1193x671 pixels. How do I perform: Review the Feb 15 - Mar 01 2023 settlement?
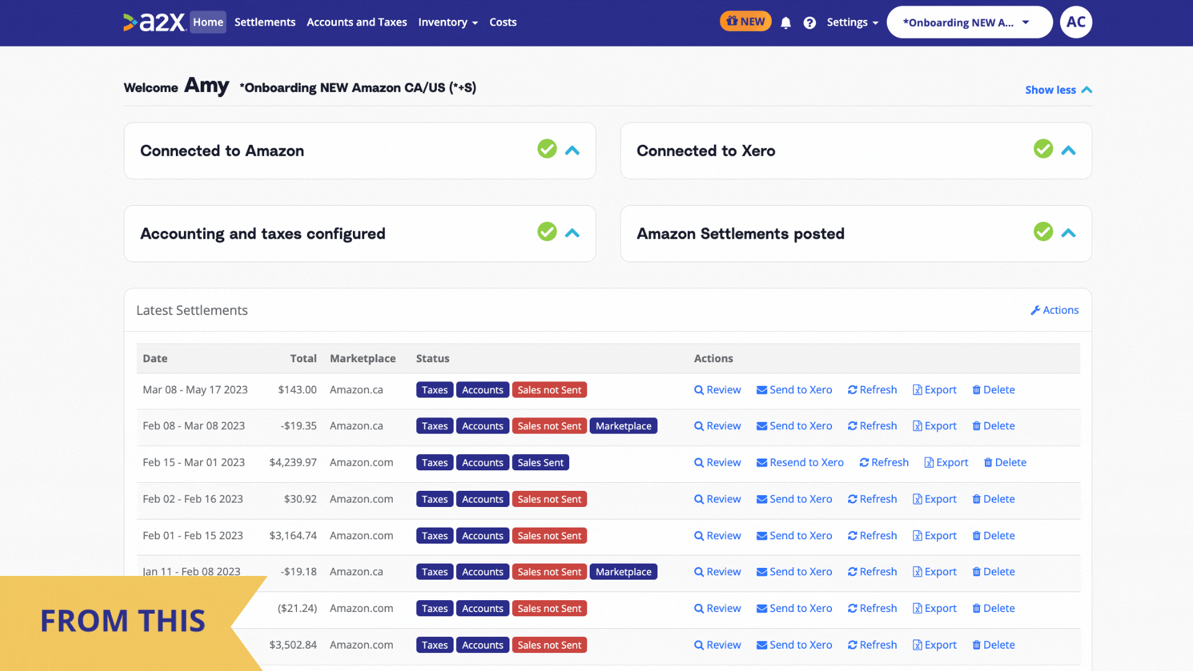pos(718,463)
